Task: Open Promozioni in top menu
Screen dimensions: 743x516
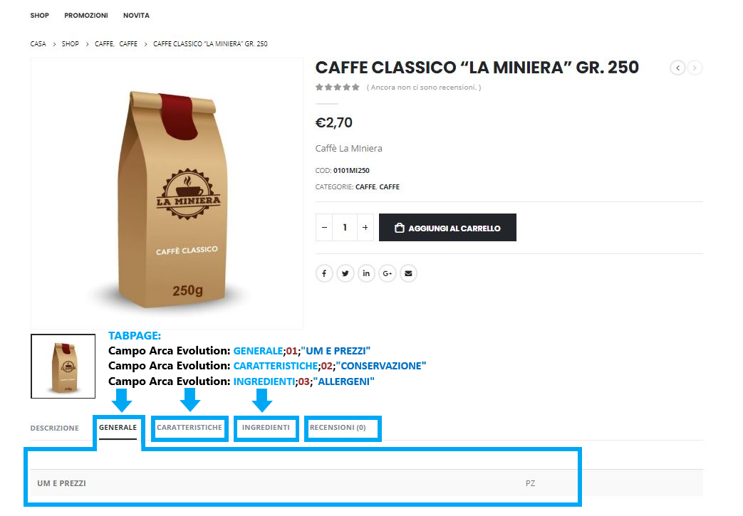Action: point(86,15)
